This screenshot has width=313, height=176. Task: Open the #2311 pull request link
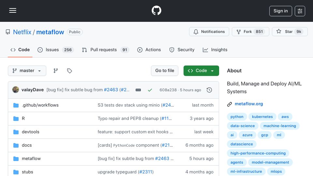tap(145, 172)
